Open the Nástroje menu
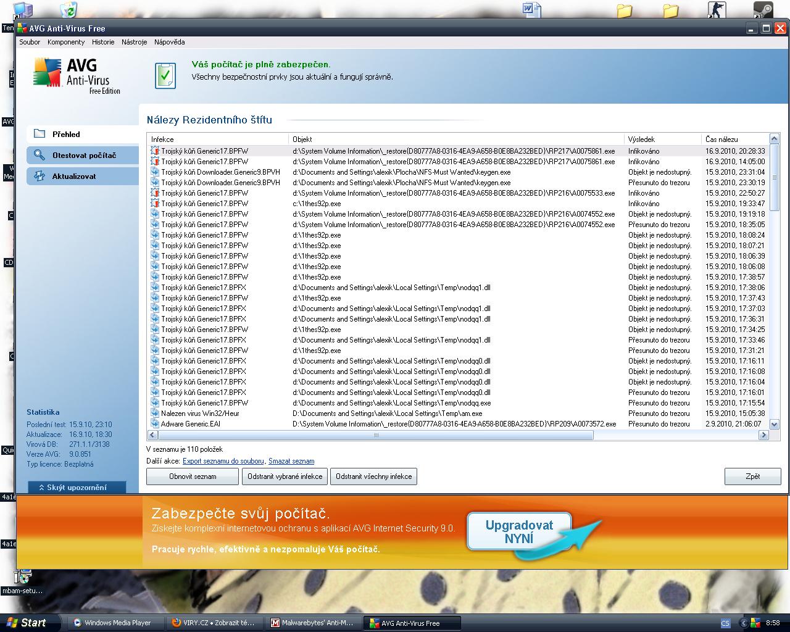 coord(134,42)
